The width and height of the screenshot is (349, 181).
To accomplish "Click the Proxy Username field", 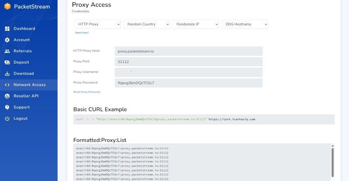I will (x=188, y=72).
